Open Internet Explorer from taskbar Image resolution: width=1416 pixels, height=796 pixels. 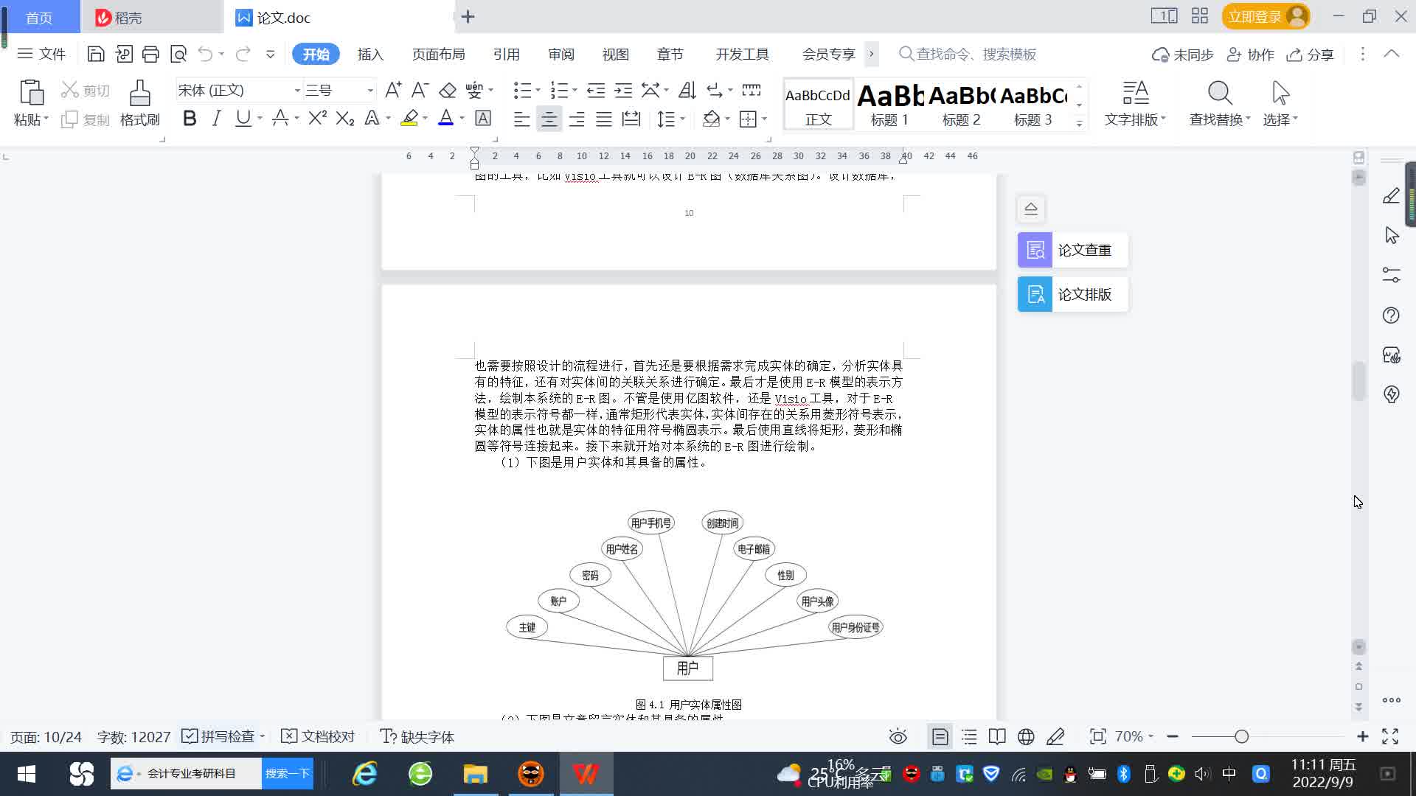(x=364, y=774)
